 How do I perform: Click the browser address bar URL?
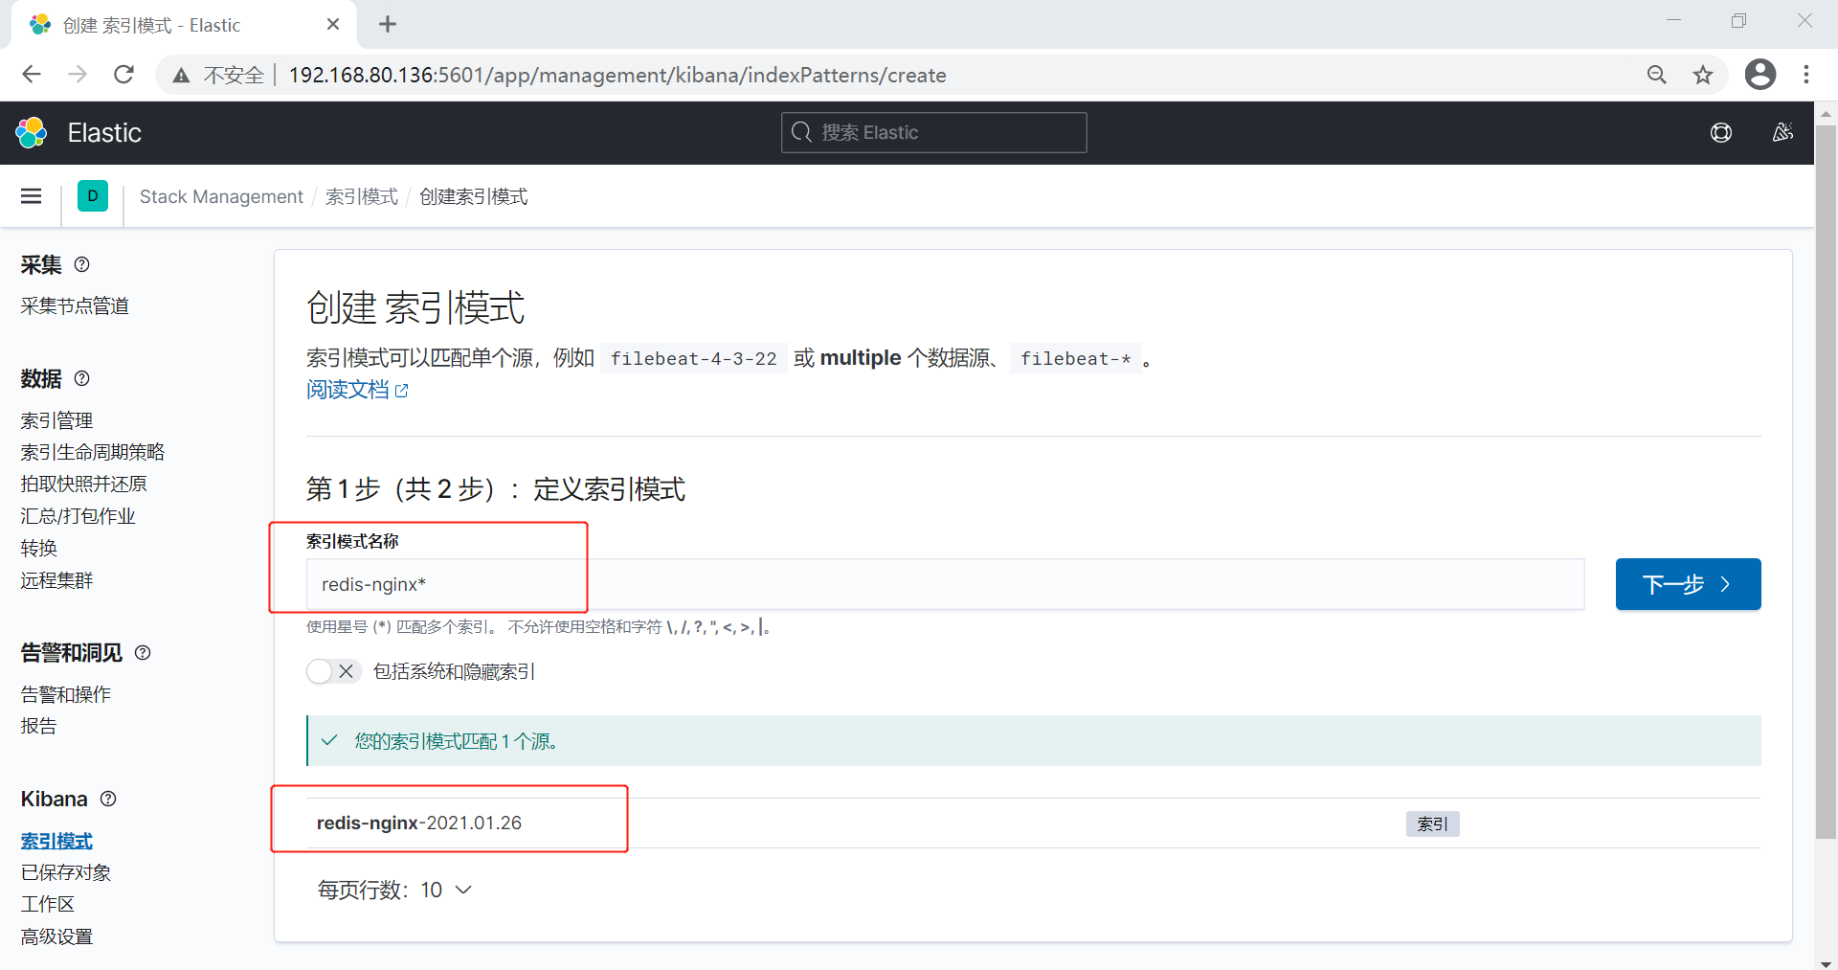[617, 75]
